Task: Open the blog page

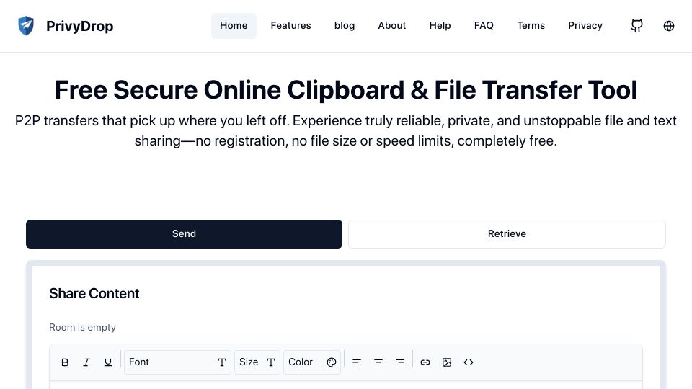Action: (x=345, y=26)
